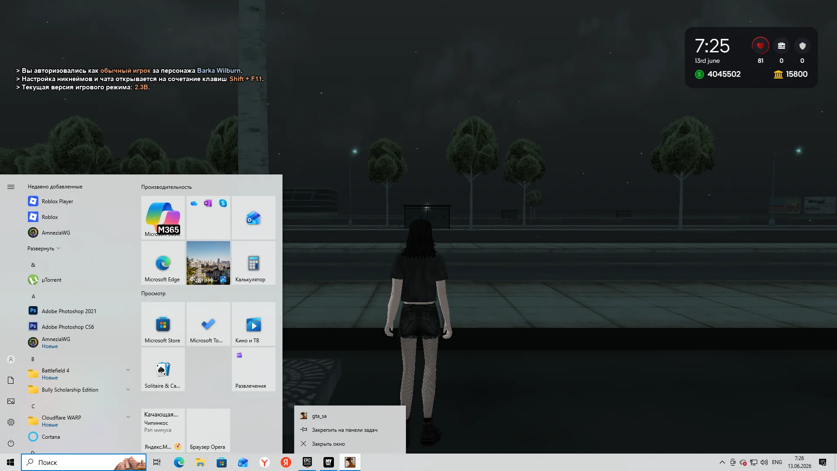Screen dimensions: 837x471
Task: Open the Развлечения tile folder
Action: coord(254,369)
